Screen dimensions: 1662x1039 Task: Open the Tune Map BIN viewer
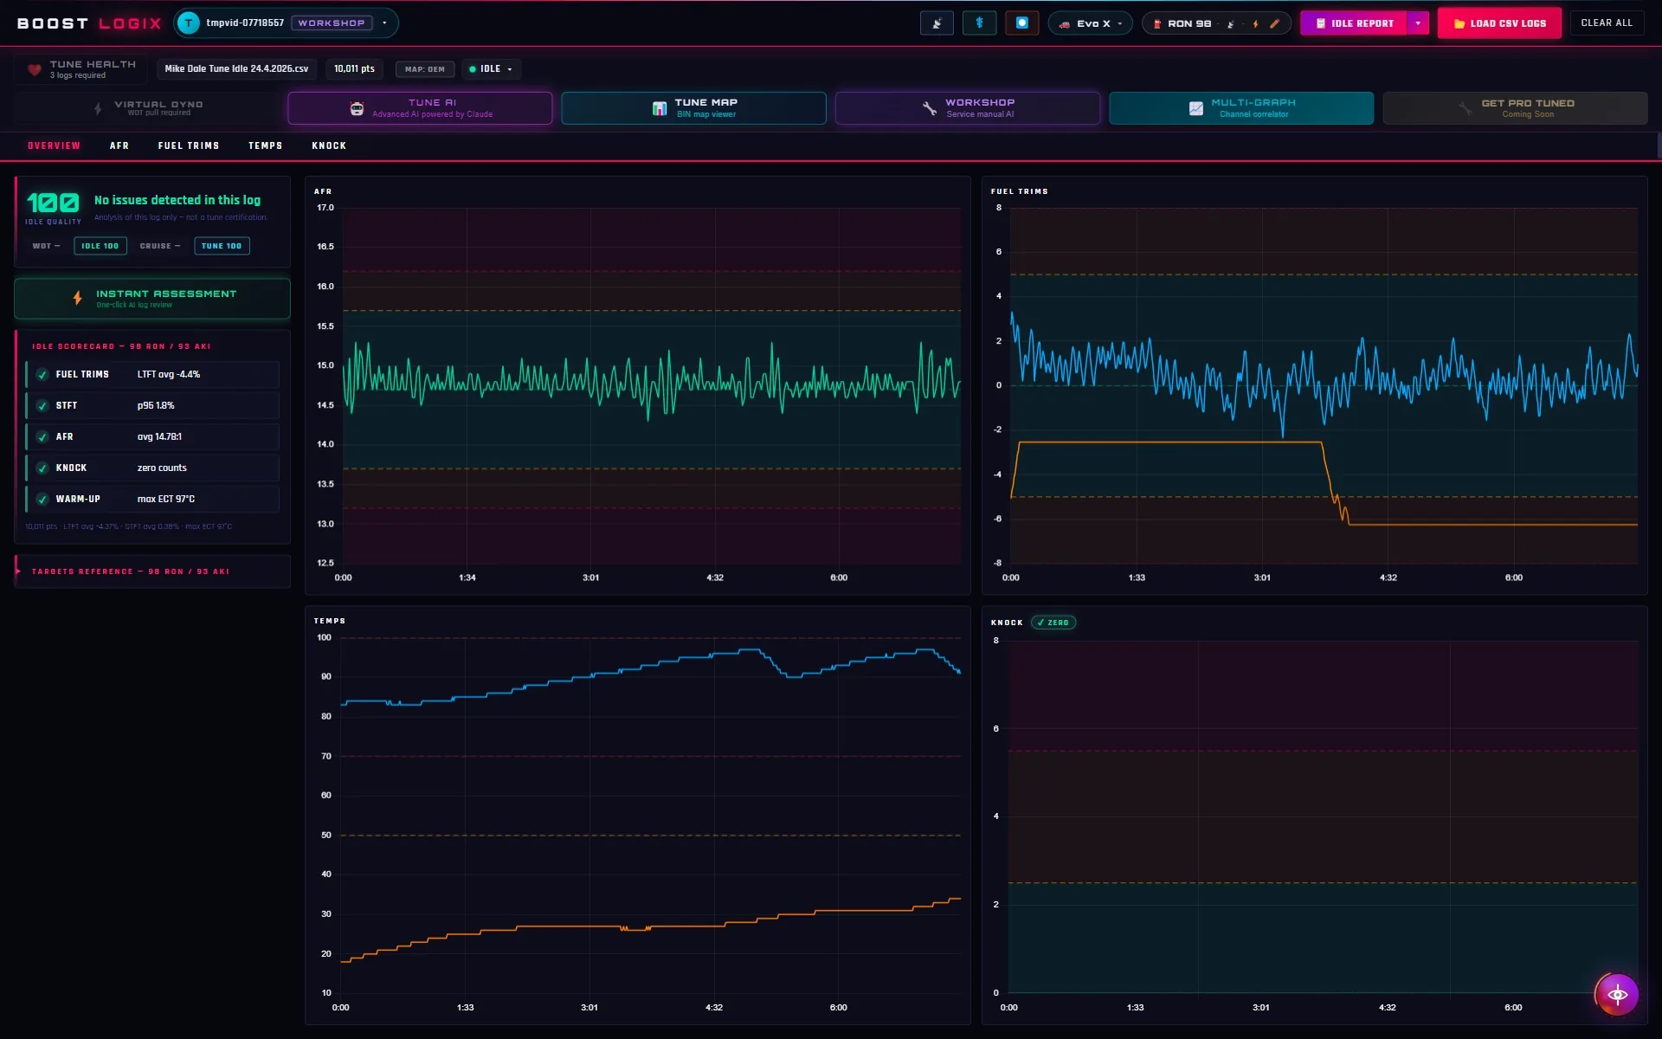693,108
